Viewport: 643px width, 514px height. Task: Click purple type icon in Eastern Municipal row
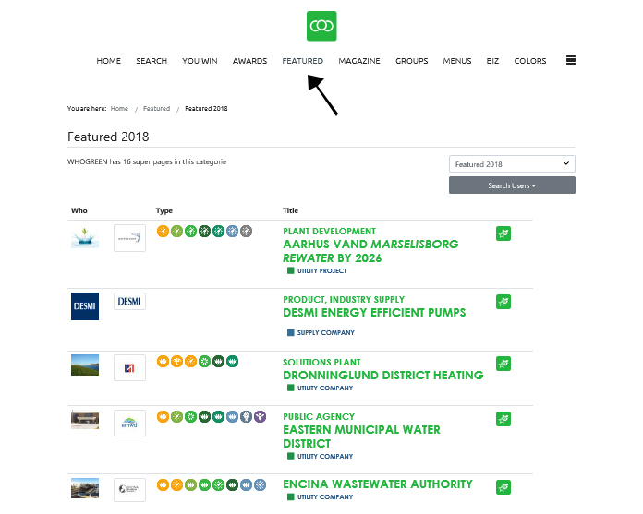[x=260, y=417]
